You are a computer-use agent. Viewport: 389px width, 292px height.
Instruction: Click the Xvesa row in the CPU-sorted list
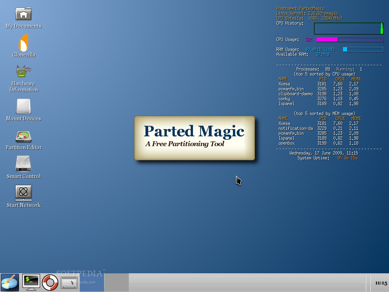(x=318, y=84)
